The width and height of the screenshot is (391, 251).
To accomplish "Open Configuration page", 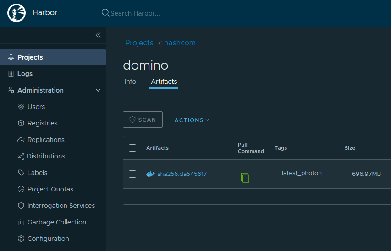I will 48,239.
